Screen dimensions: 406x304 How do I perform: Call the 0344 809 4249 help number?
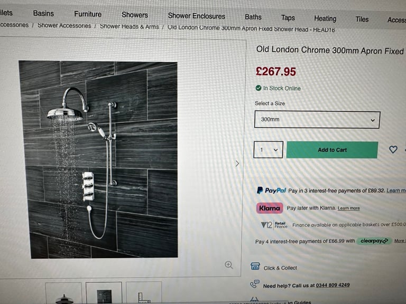[333, 285]
